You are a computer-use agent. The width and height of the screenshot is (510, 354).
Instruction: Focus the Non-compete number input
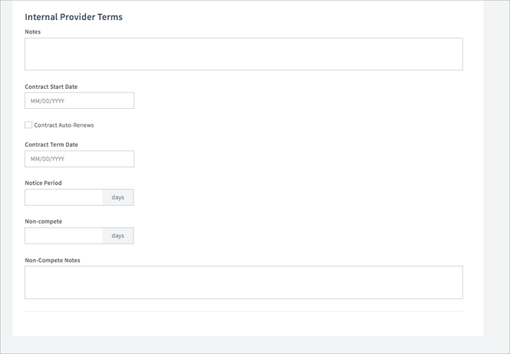64,236
